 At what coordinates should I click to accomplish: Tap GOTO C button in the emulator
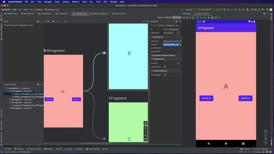245,98
